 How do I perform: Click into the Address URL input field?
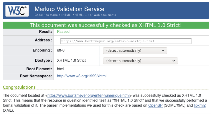click(126, 41)
